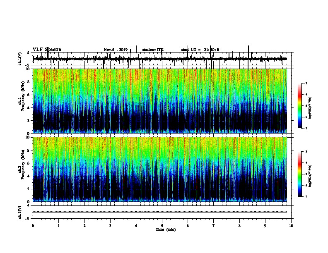The width and height of the screenshot is (328, 253).
Task: Click the ch.1 spectrogram panel
Action: coord(160,101)
